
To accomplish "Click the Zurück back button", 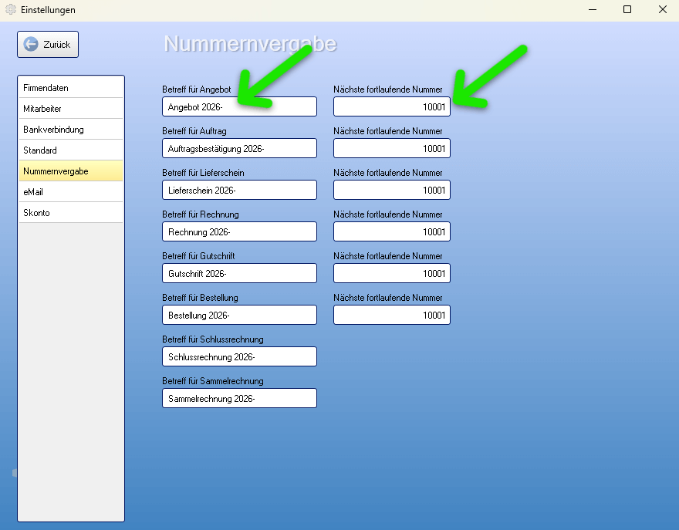I will [48, 45].
